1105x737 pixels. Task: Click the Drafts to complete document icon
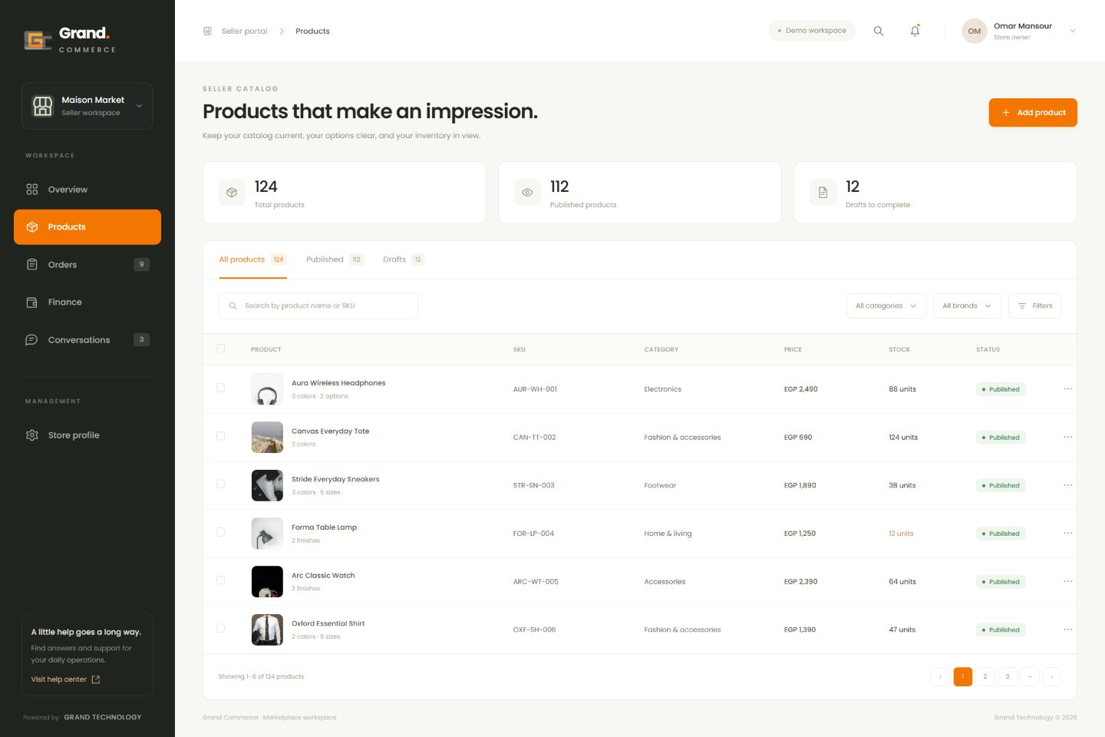pos(823,193)
